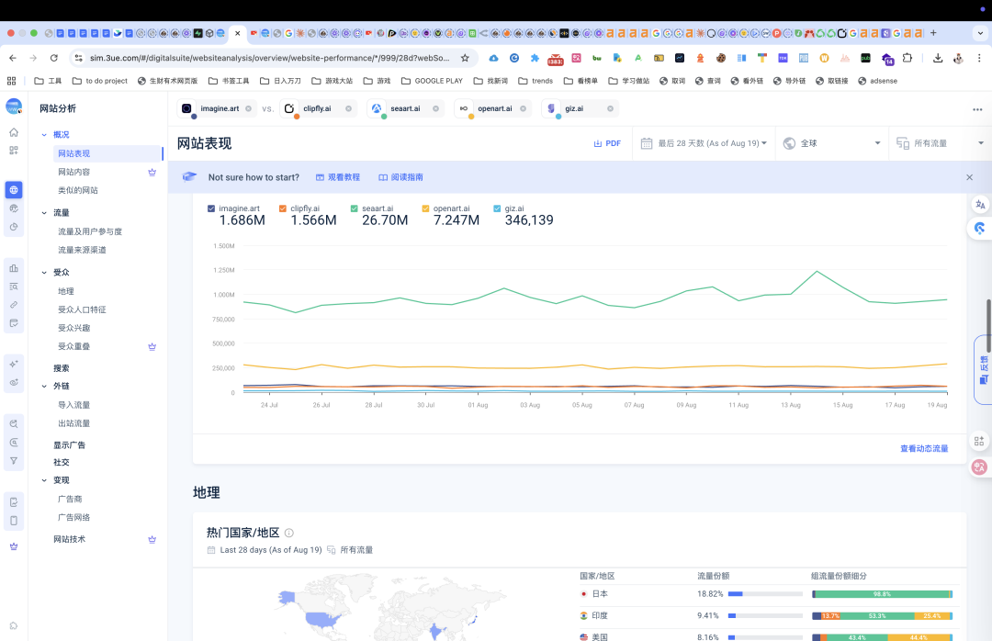Open the tab list chevron at far right
The width and height of the screenshot is (992, 641).
(x=981, y=33)
